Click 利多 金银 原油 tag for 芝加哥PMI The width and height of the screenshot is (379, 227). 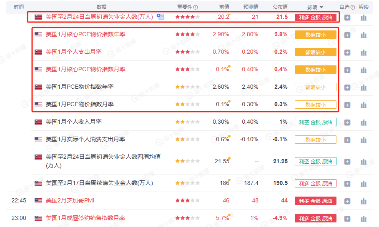click(x=316, y=201)
